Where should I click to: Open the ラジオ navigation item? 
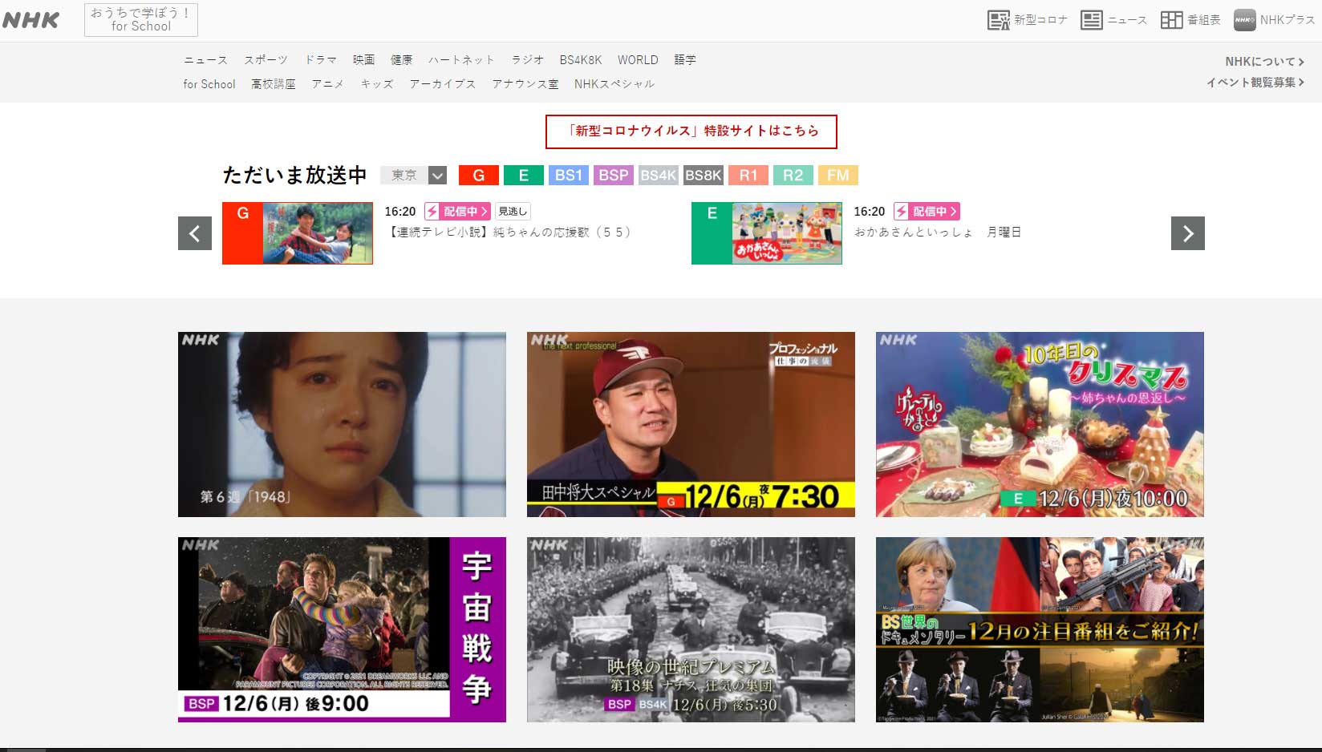[x=528, y=60]
